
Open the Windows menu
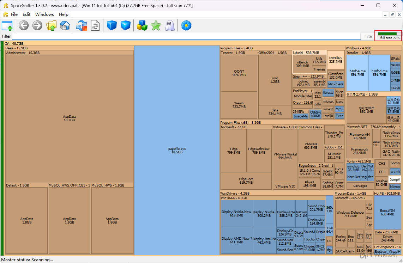tap(44, 14)
